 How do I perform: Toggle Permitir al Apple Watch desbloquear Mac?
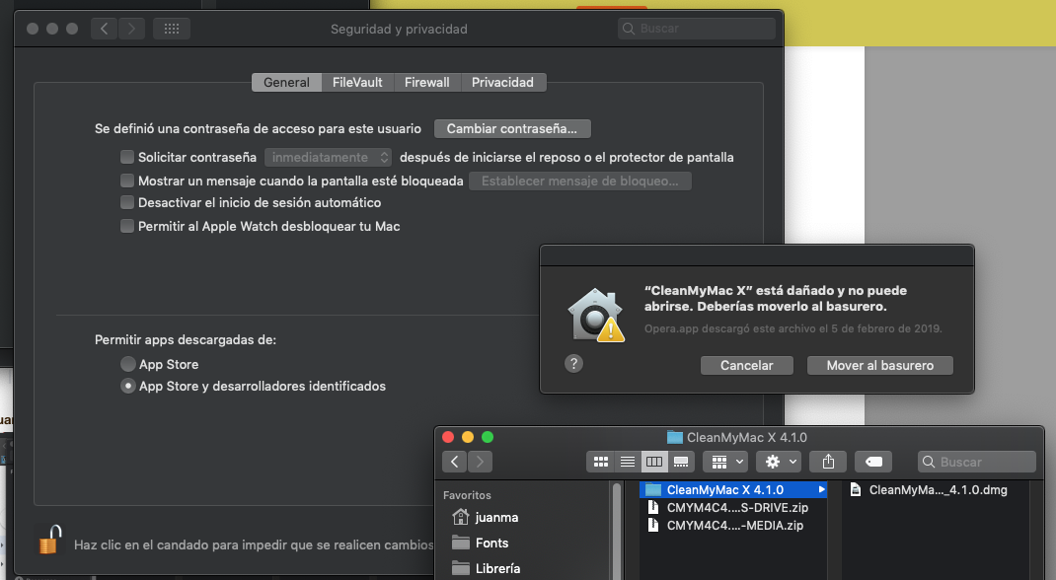126,226
